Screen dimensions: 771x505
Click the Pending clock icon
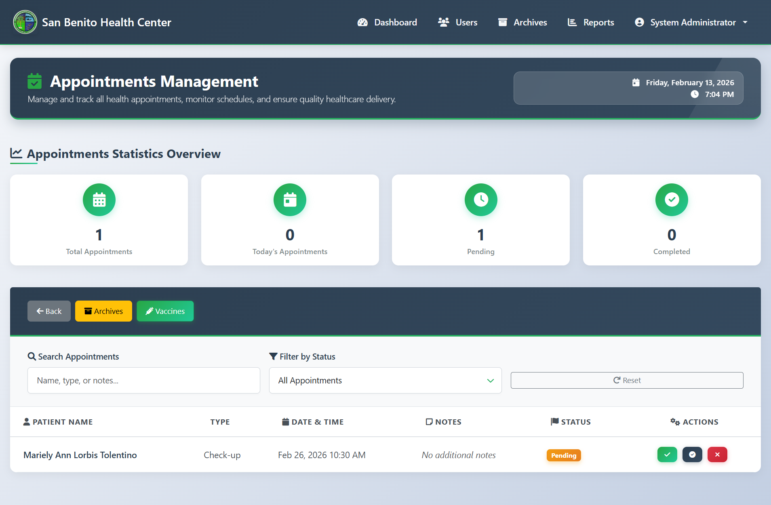coord(480,200)
